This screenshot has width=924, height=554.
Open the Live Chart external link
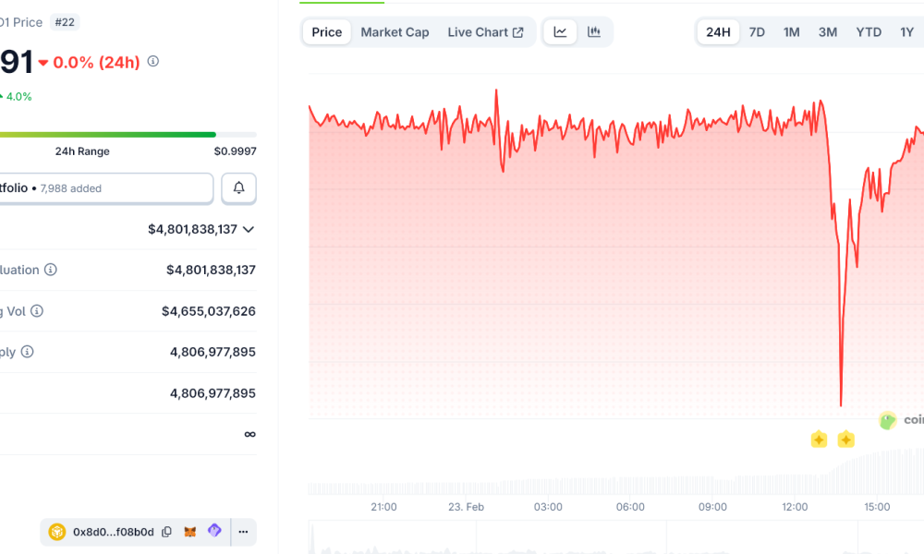click(x=486, y=31)
